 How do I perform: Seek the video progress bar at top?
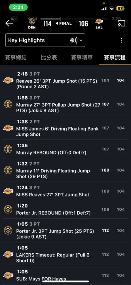click(74, 19)
